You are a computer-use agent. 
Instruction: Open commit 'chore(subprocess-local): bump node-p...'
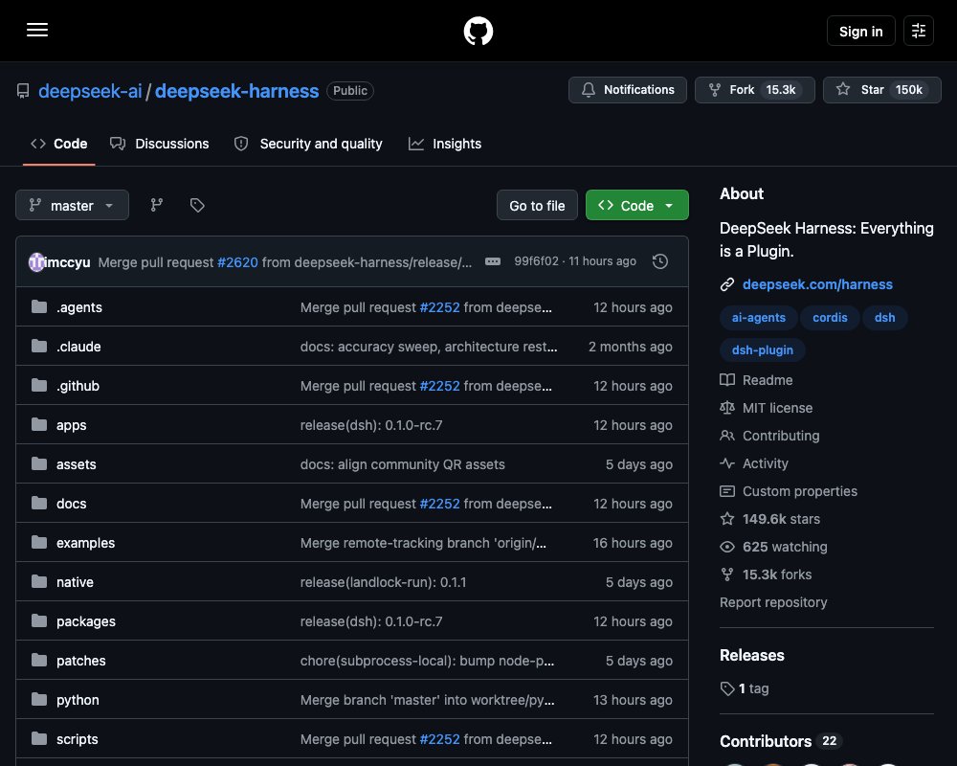point(427,661)
